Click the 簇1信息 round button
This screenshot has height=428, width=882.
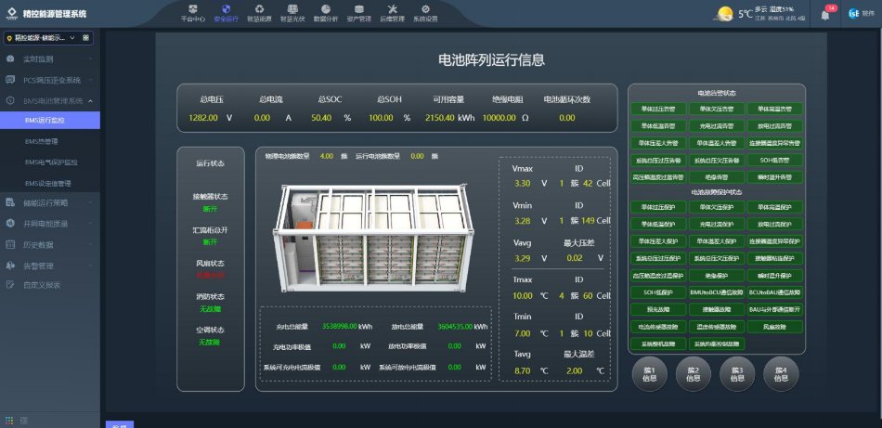(649, 374)
